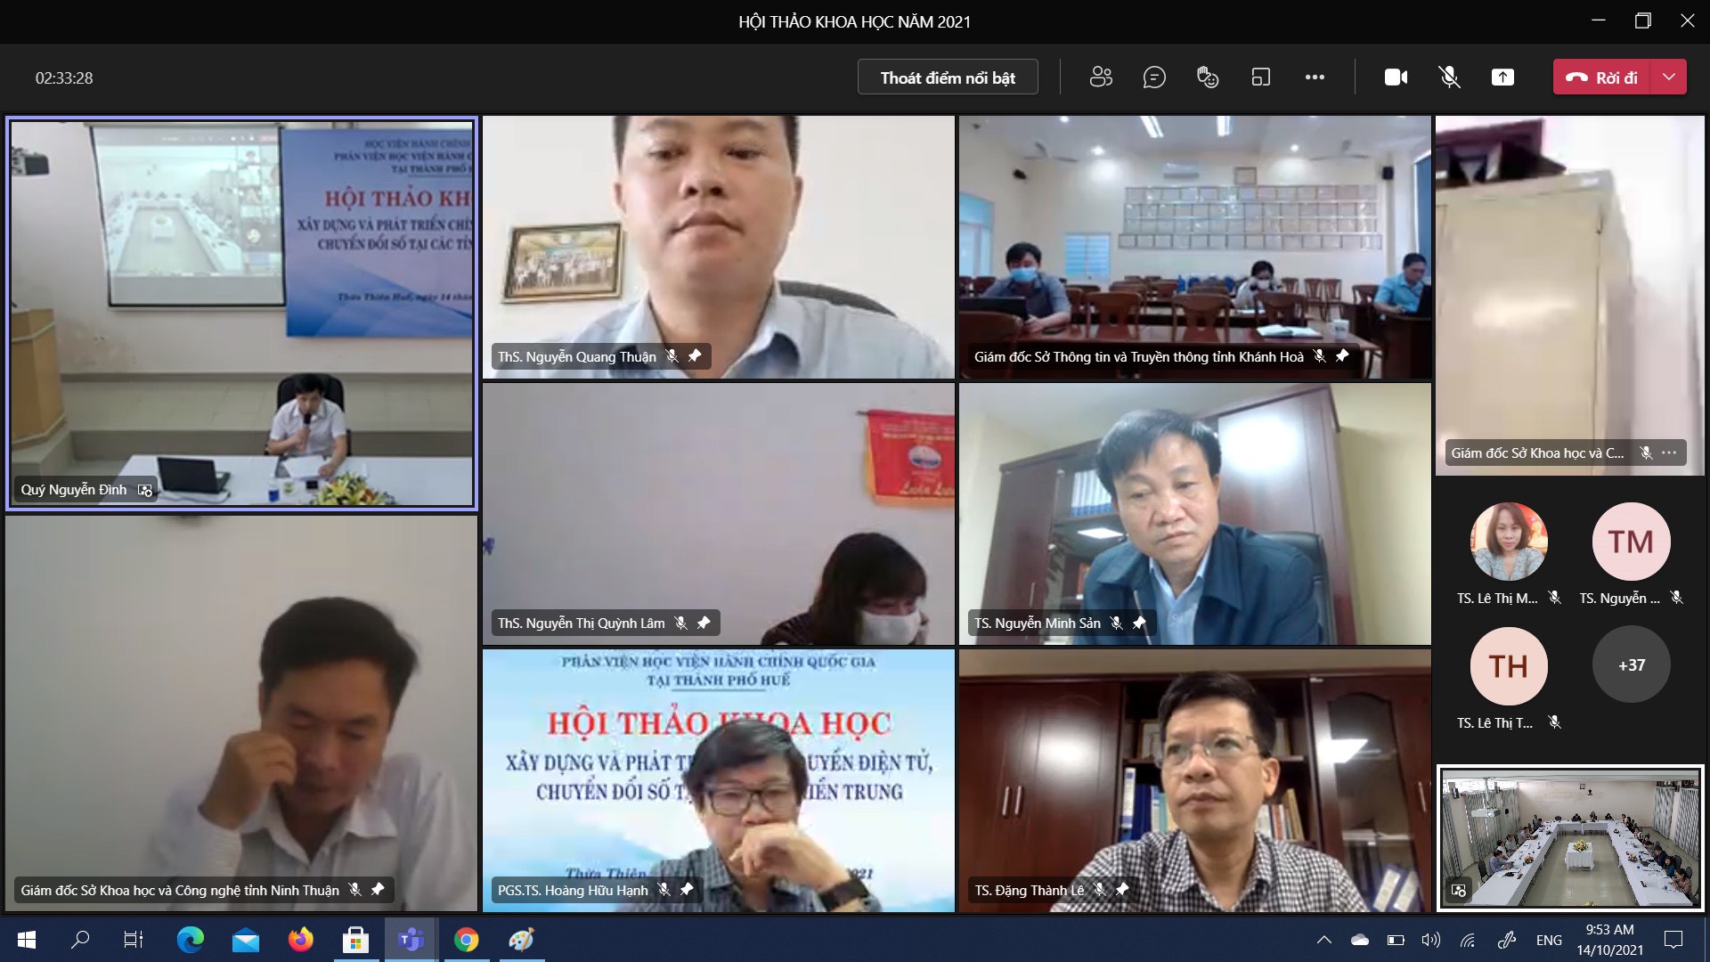This screenshot has width=1710, height=962.
Task: Open Microsoft Teams in the taskbar
Action: [411, 940]
